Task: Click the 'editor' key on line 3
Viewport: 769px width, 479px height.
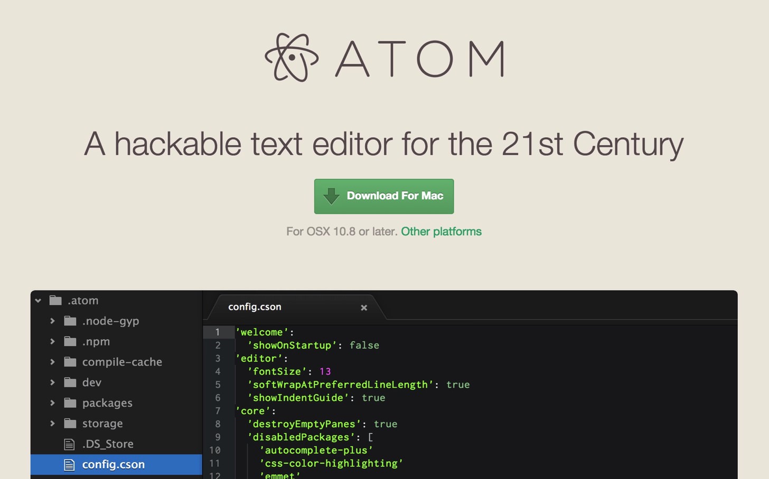Action: click(259, 359)
